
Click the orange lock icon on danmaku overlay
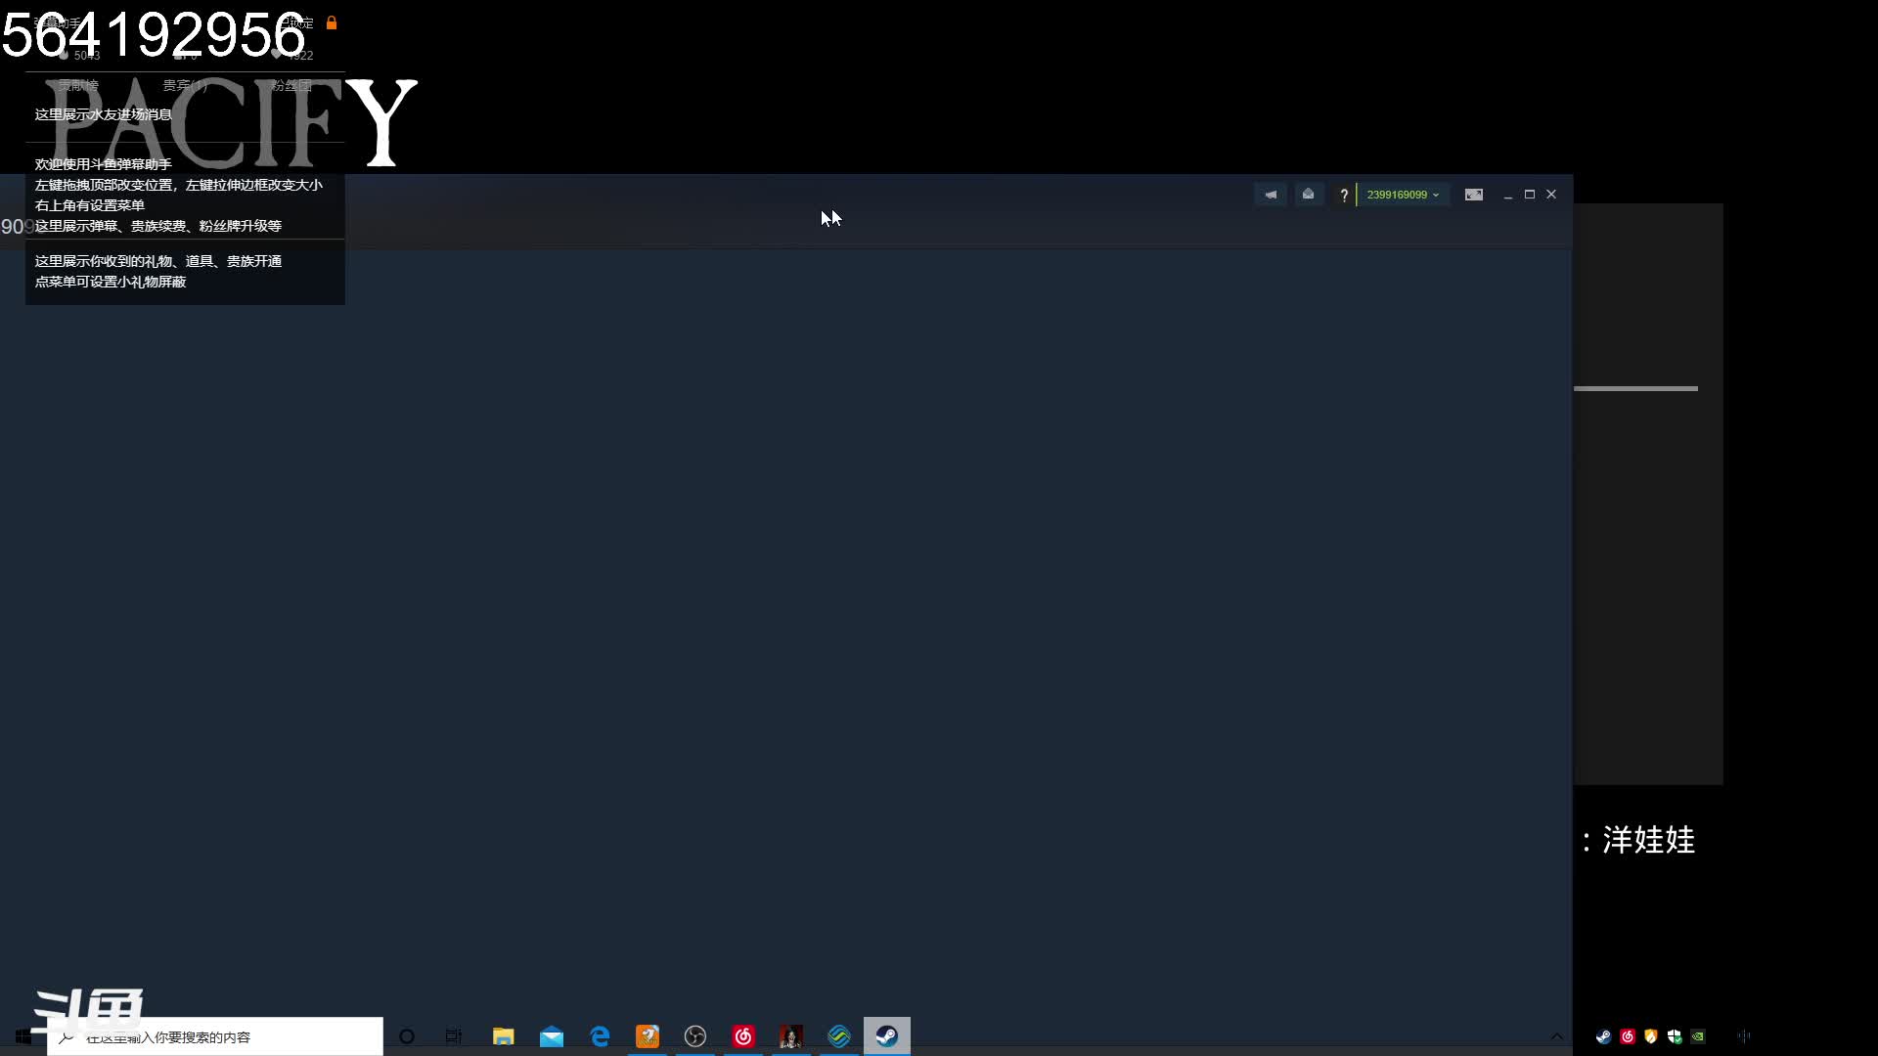click(x=332, y=22)
